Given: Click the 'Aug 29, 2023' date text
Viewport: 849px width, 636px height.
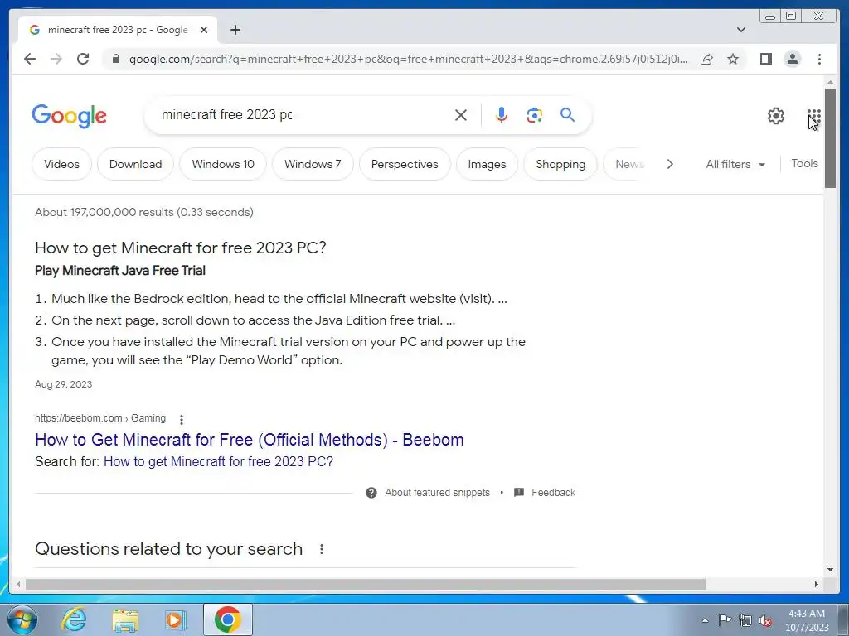Looking at the screenshot, I should (x=63, y=384).
